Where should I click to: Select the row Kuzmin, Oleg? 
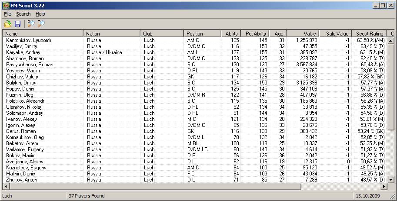195,94
